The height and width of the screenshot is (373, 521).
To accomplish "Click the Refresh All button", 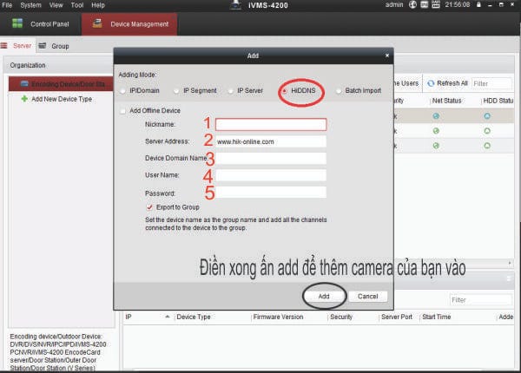I will 447,83.
